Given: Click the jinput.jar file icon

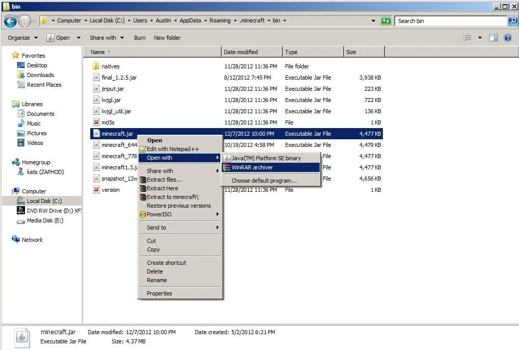Looking at the screenshot, I should (96, 89).
